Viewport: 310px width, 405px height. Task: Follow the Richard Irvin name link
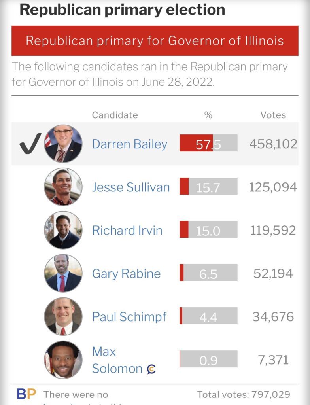tap(127, 230)
